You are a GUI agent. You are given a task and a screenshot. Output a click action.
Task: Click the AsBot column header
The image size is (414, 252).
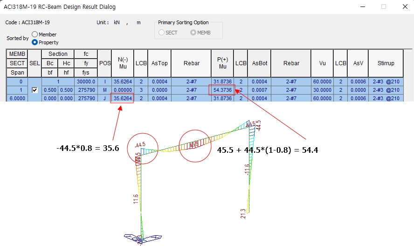[x=259, y=63]
